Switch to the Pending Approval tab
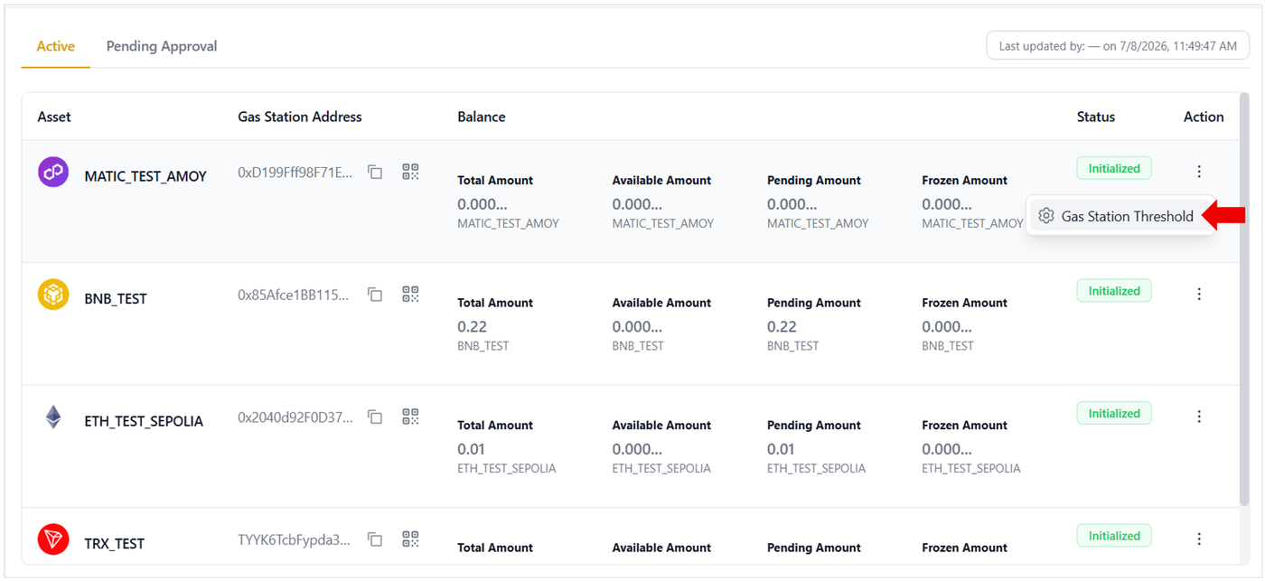This screenshot has height=581, width=1265. tap(162, 46)
